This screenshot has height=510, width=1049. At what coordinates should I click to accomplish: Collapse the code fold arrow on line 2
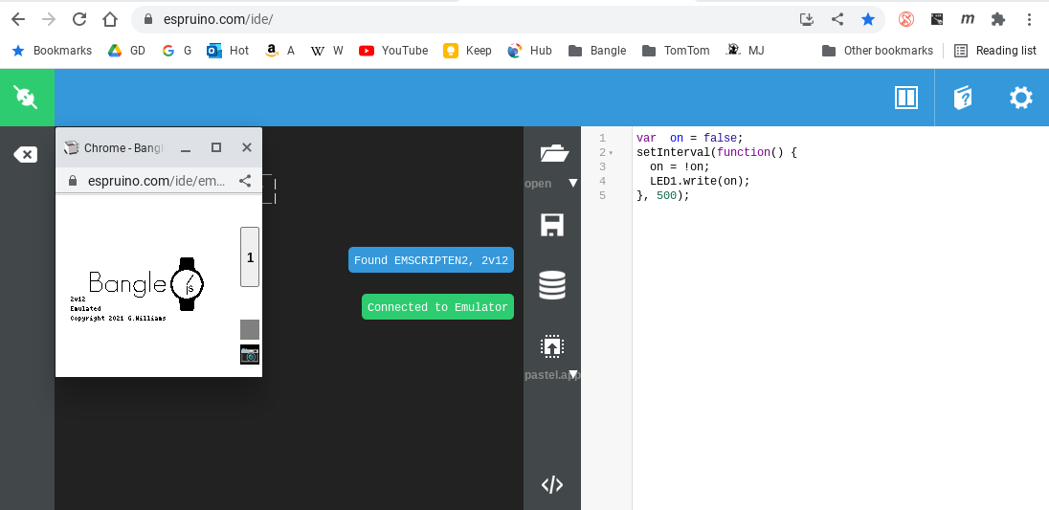(x=611, y=153)
